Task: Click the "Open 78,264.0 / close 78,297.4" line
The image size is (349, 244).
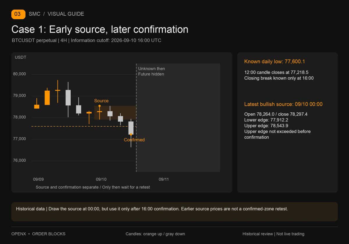Action: (276, 114)
